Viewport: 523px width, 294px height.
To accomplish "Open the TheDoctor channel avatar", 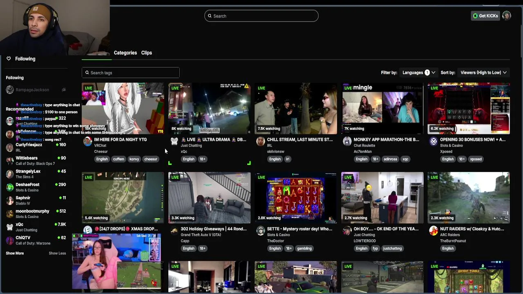I will (x=261, y=231).
